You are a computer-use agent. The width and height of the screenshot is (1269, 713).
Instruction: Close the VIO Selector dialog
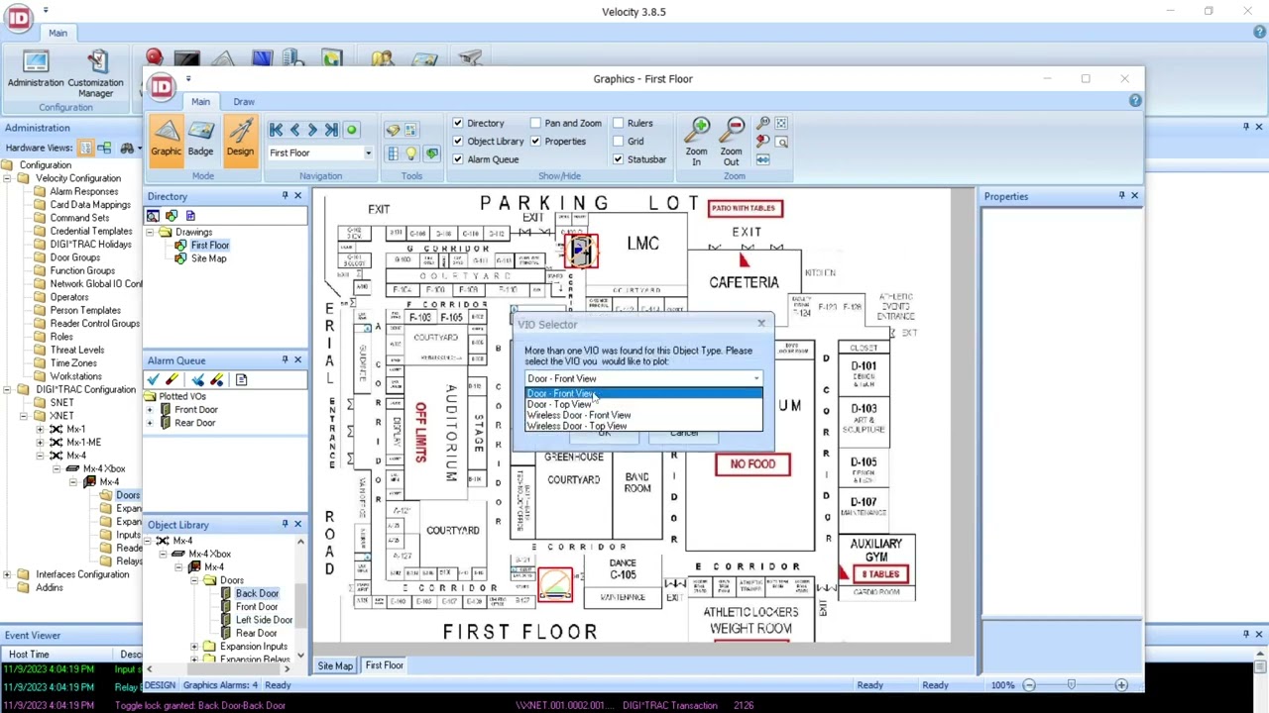click(761, 324)
